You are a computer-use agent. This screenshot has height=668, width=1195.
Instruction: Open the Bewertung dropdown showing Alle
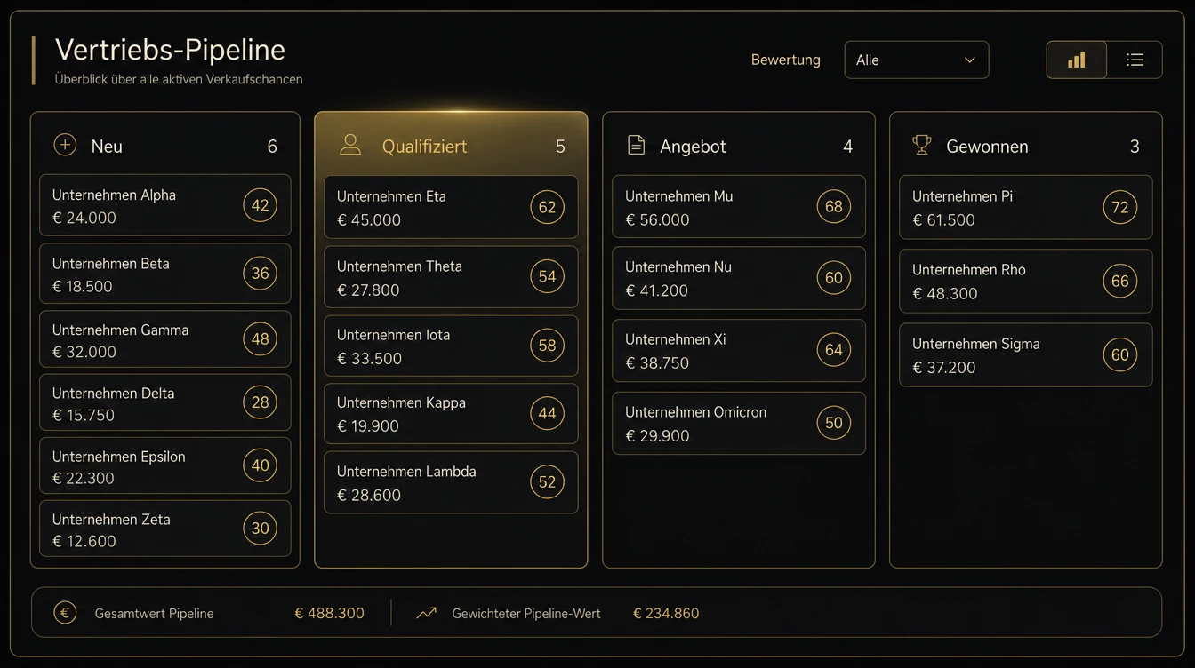coord(917,60)
